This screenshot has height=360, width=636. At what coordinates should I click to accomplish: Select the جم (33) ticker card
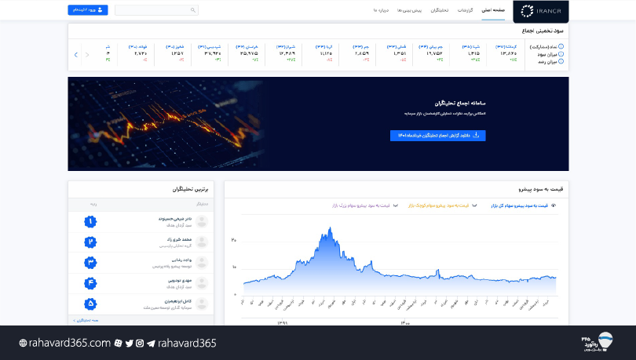click(x=358, y=53)
